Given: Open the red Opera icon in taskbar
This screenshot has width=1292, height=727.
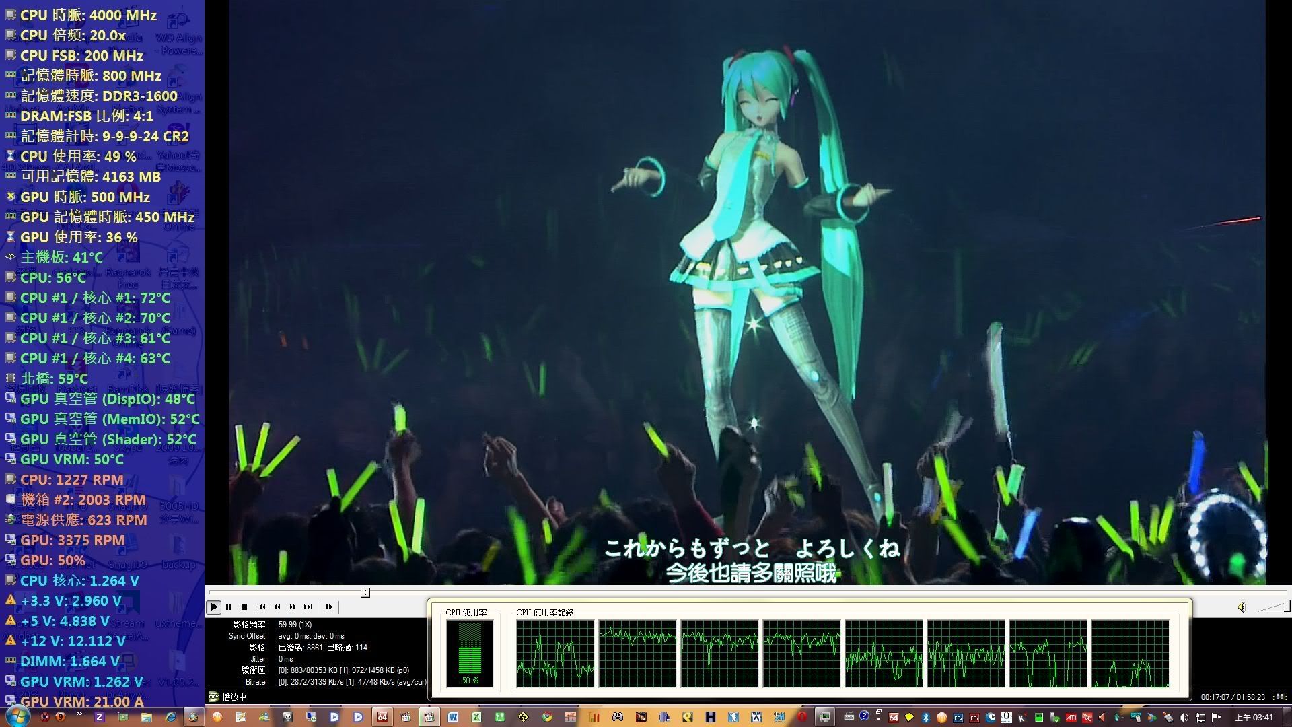Looking at the screenshot, I should (802, 717).
